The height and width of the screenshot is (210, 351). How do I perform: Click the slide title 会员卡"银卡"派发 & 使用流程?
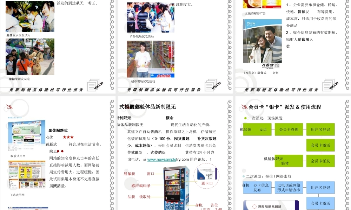click(x=285, y=107)
